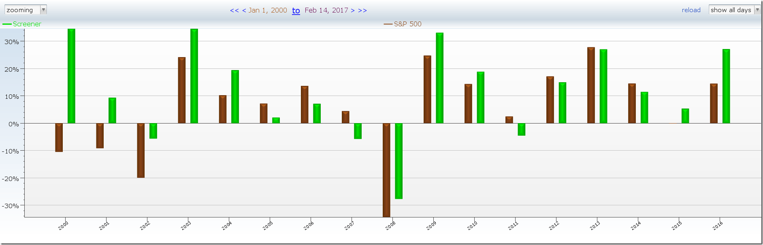Click the 2014 x-axis year label

(636, 226)
